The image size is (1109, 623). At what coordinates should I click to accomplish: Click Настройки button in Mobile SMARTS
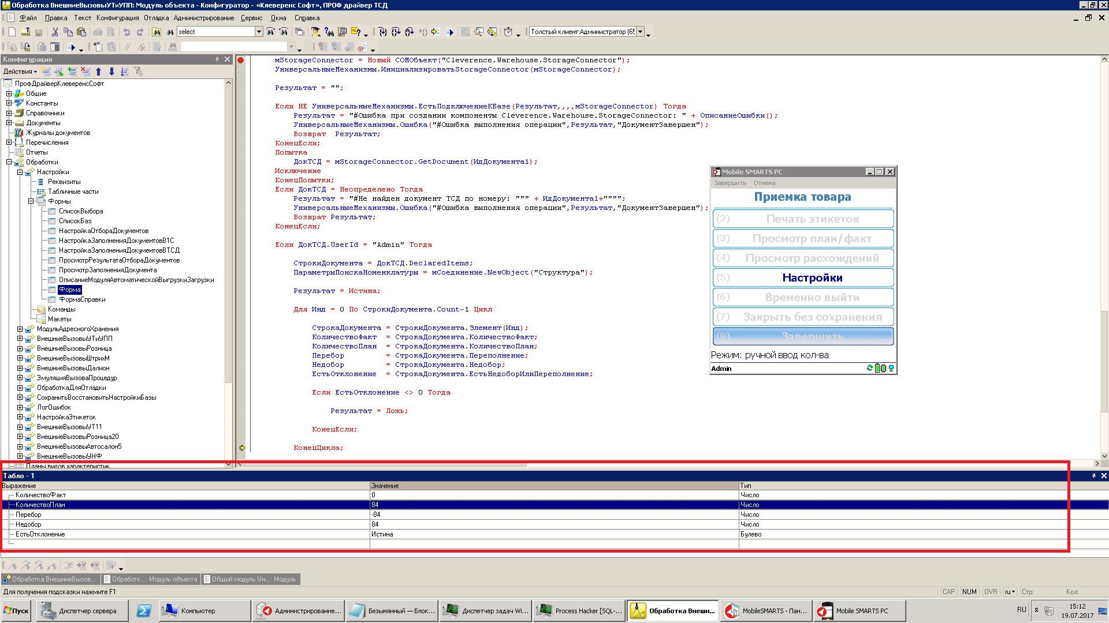pos(803,277)
